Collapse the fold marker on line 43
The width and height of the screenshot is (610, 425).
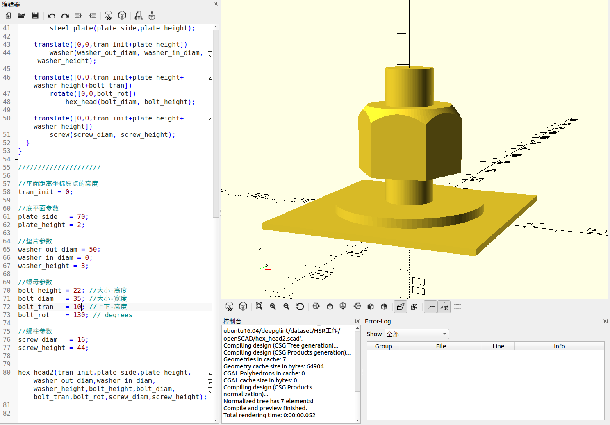[209, 53]
